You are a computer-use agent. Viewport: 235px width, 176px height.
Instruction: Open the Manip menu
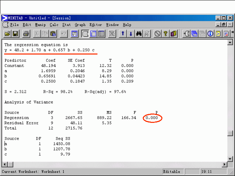click(40, 25)
